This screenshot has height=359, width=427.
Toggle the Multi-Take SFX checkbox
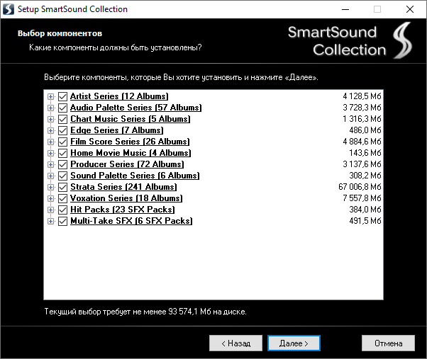[62, 221]
